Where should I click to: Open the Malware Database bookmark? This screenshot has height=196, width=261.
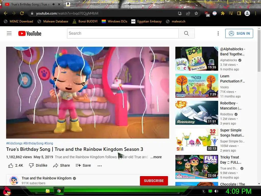click(x=53, y=21)
